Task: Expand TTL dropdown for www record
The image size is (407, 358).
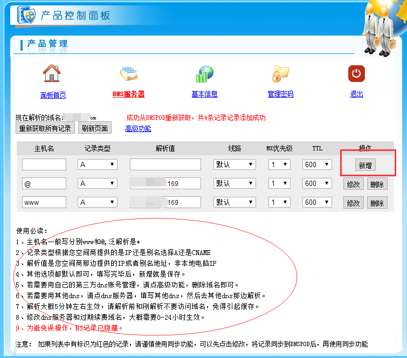Action: (x=316, y=202)
